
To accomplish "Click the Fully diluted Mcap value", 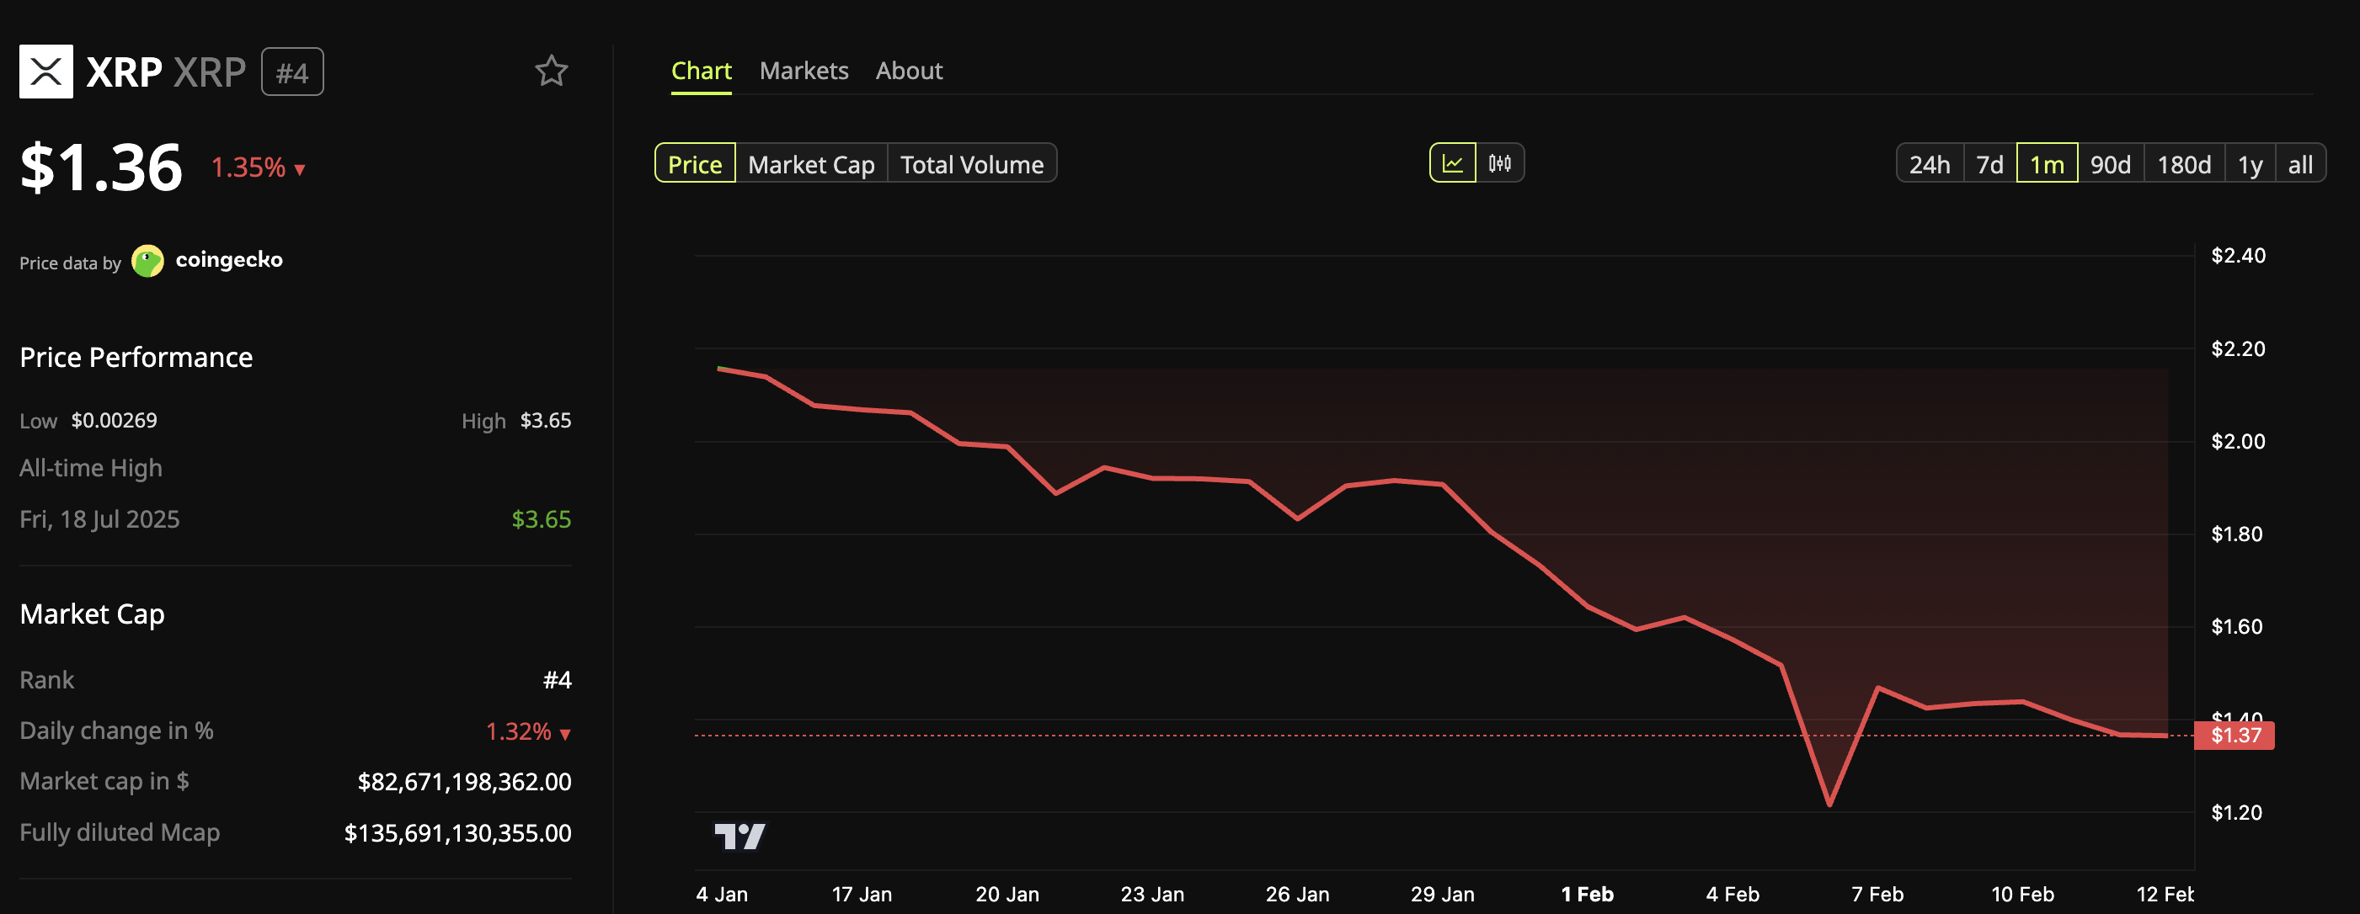I will click(x=458, y=833).
